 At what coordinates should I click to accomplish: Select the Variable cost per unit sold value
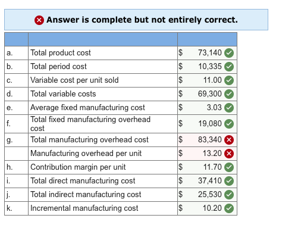click(x=207, y=80)
